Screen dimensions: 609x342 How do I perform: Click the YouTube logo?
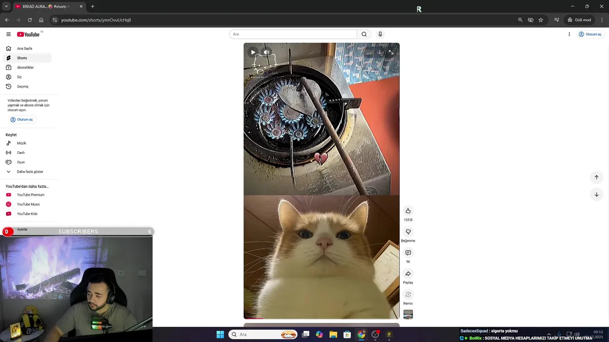(29, 34)
